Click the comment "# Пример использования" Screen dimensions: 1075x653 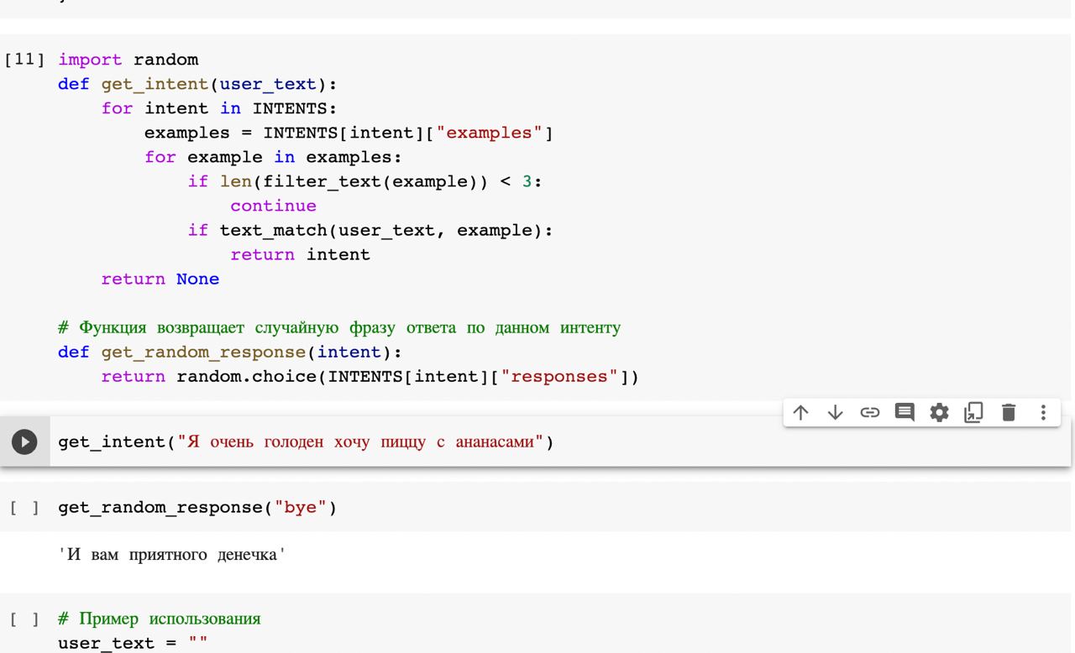[x=160, y=619]
